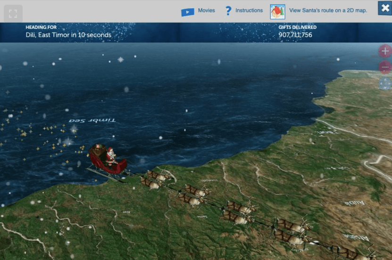
Task: Open the Instructions link
Action: 249,10
